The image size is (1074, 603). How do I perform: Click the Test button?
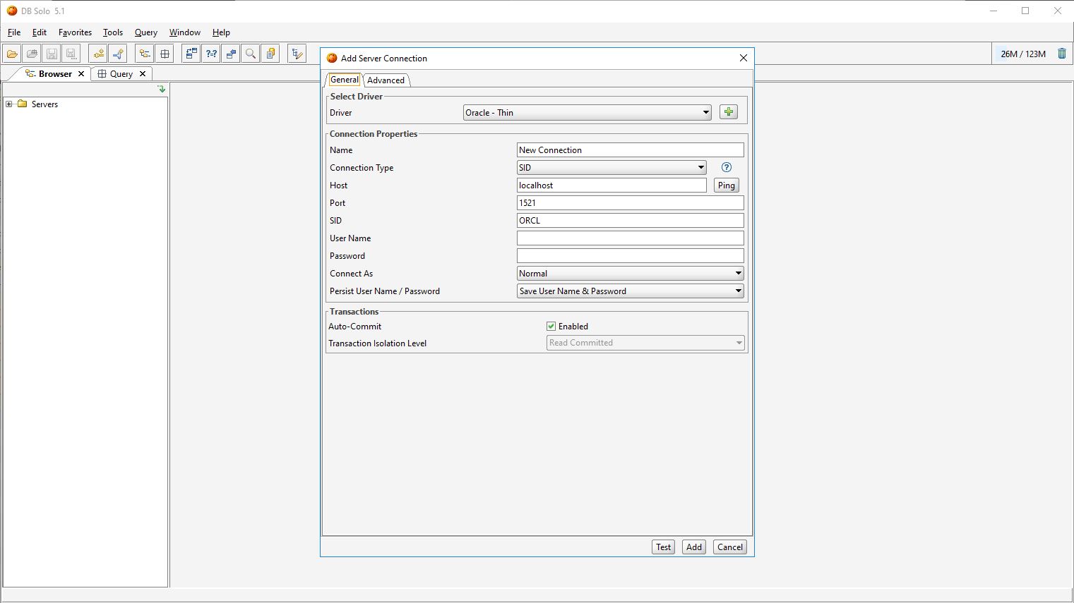pos(664,547)
